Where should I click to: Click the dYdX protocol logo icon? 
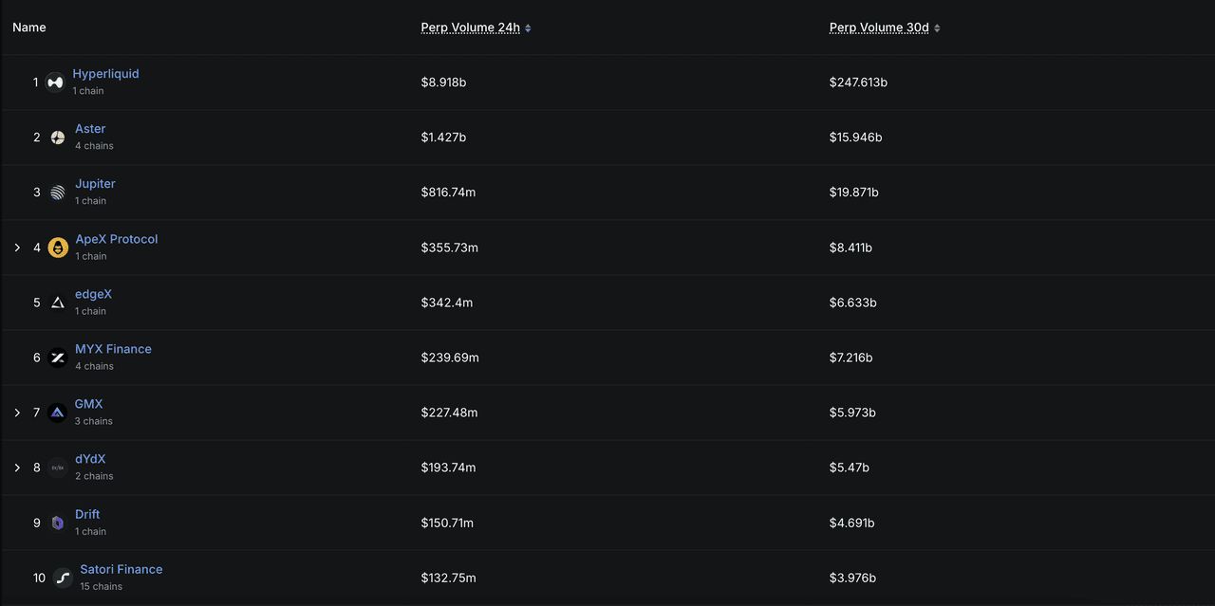[x=58, y=468]
